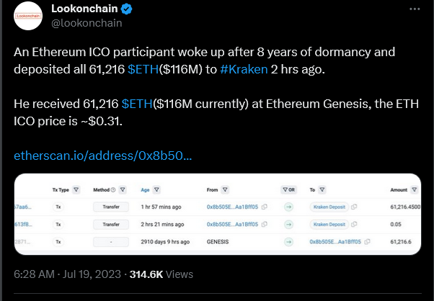Open the etherscan.io address link

click(x=102, y=156)
